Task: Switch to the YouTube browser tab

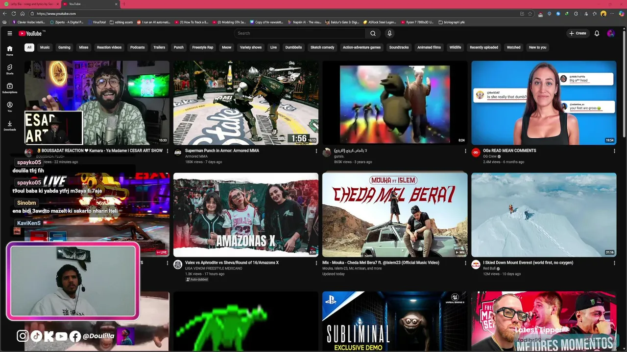Action: (x=91, y=4)
